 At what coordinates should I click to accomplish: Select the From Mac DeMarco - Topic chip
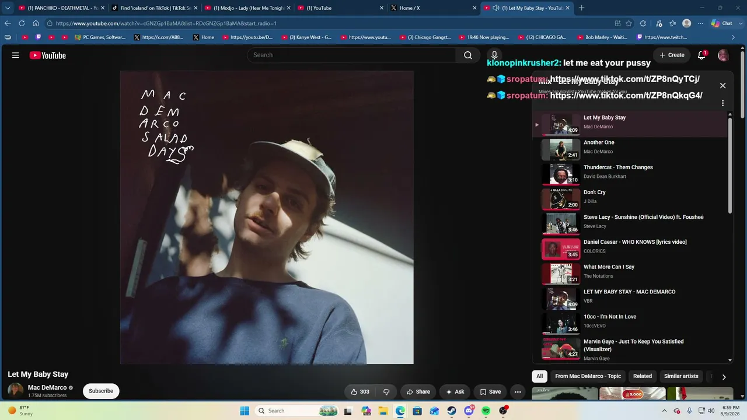tap(588, 376)
